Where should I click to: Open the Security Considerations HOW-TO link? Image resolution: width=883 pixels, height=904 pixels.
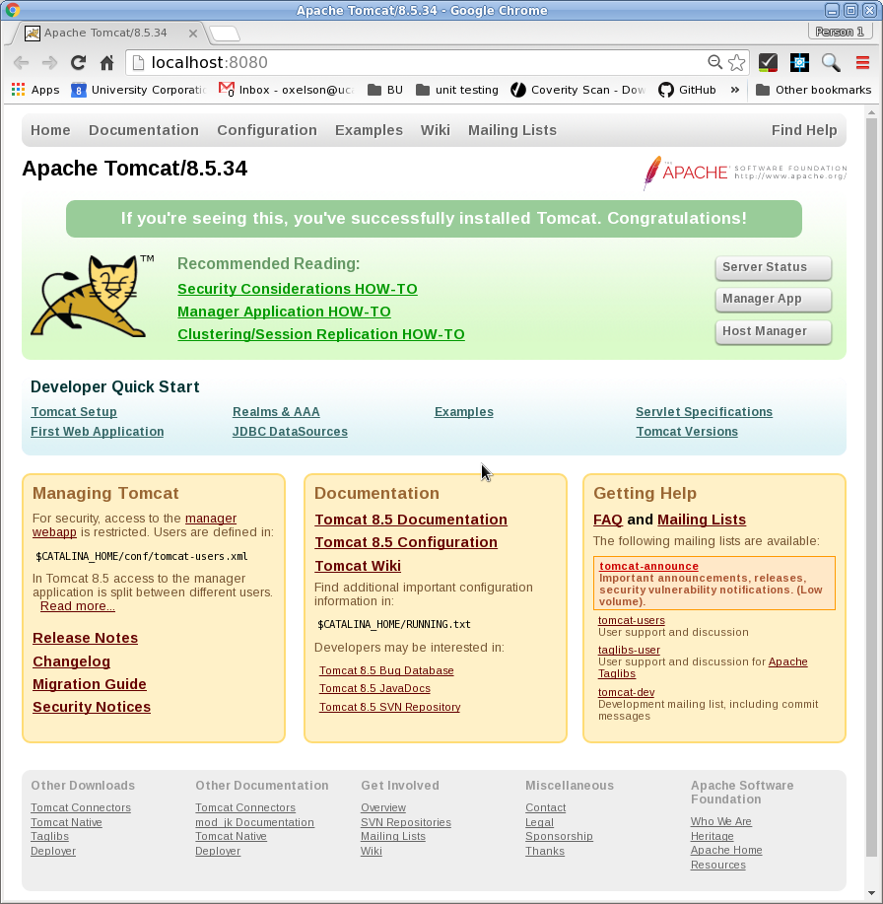point(298,289)
